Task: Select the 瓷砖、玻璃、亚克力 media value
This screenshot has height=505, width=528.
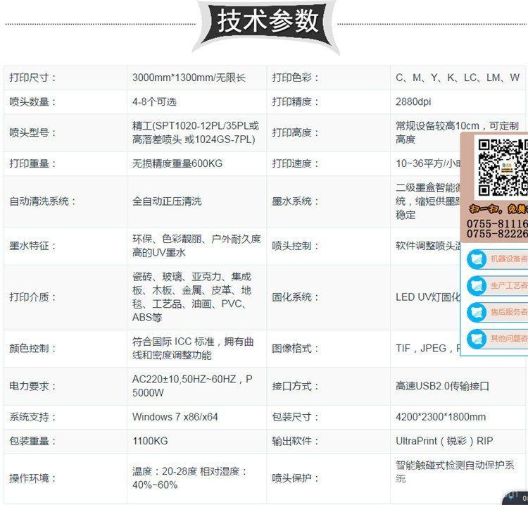Action: tap(192, 297)
